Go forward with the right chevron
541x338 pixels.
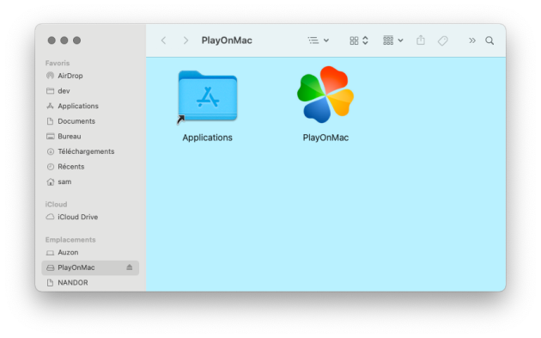[185, 40]
